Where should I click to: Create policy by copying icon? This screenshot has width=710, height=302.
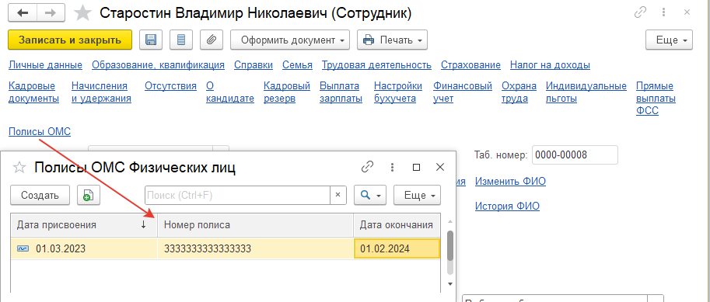coord(89,196)
